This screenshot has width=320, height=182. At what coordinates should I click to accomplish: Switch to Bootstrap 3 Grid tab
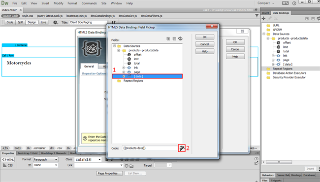point(28,153)
